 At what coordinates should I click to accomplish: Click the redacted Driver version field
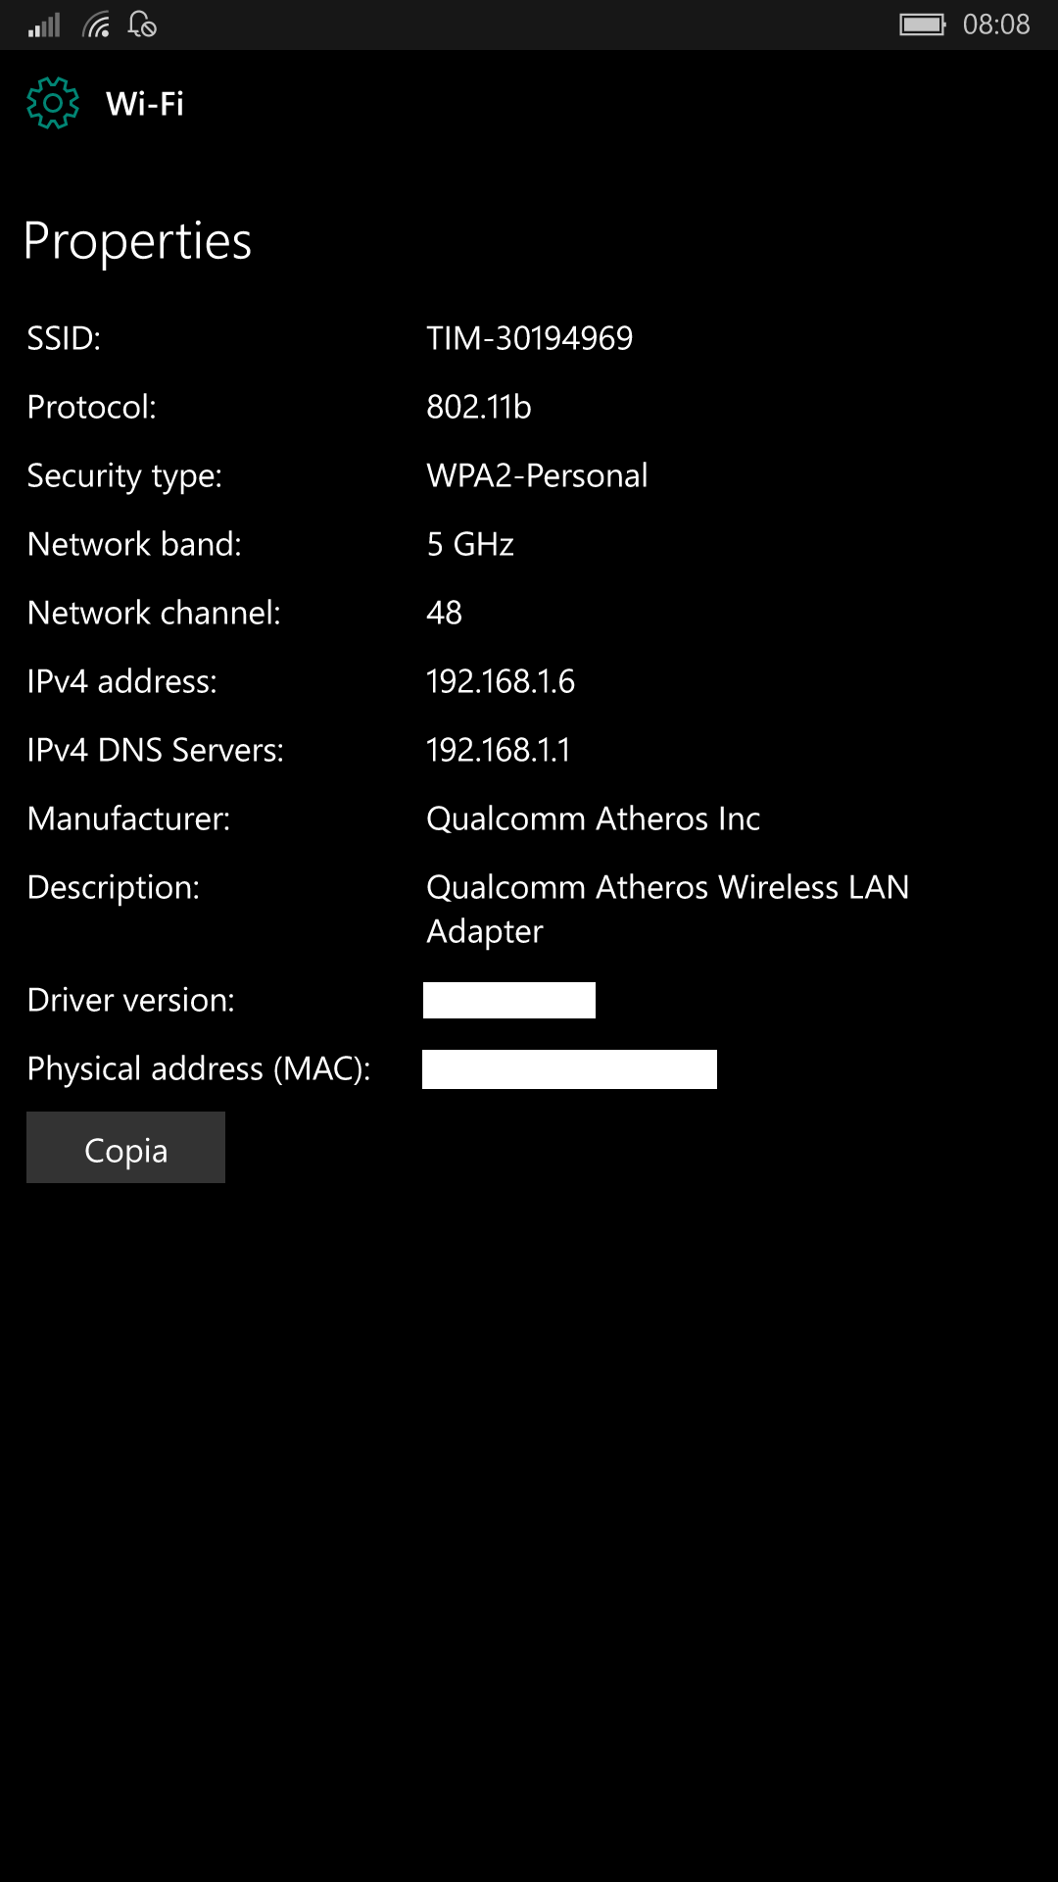click(x=509, y=1000)
